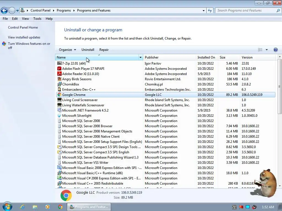
Task: Open the Edit menu
Action: (x=15, y=19)
